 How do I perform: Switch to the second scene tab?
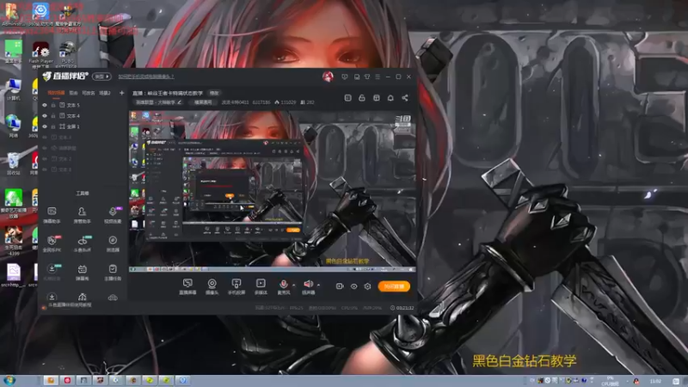[73, 93]
